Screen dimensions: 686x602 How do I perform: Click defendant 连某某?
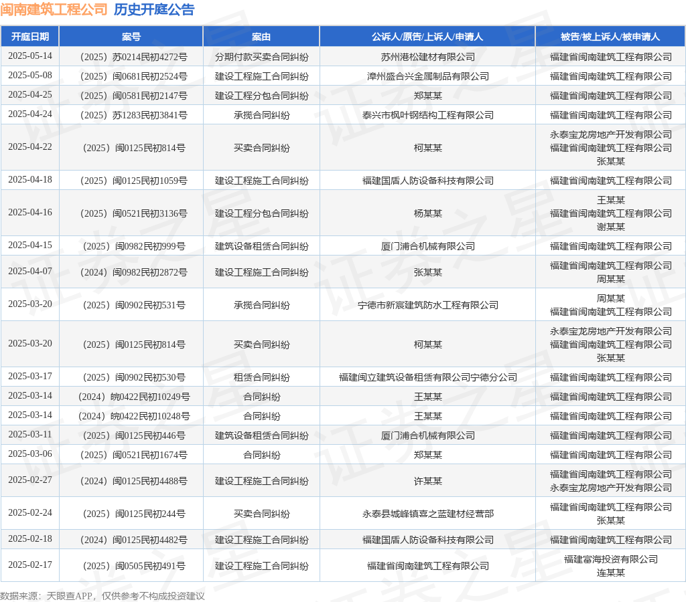coord(611,573)
